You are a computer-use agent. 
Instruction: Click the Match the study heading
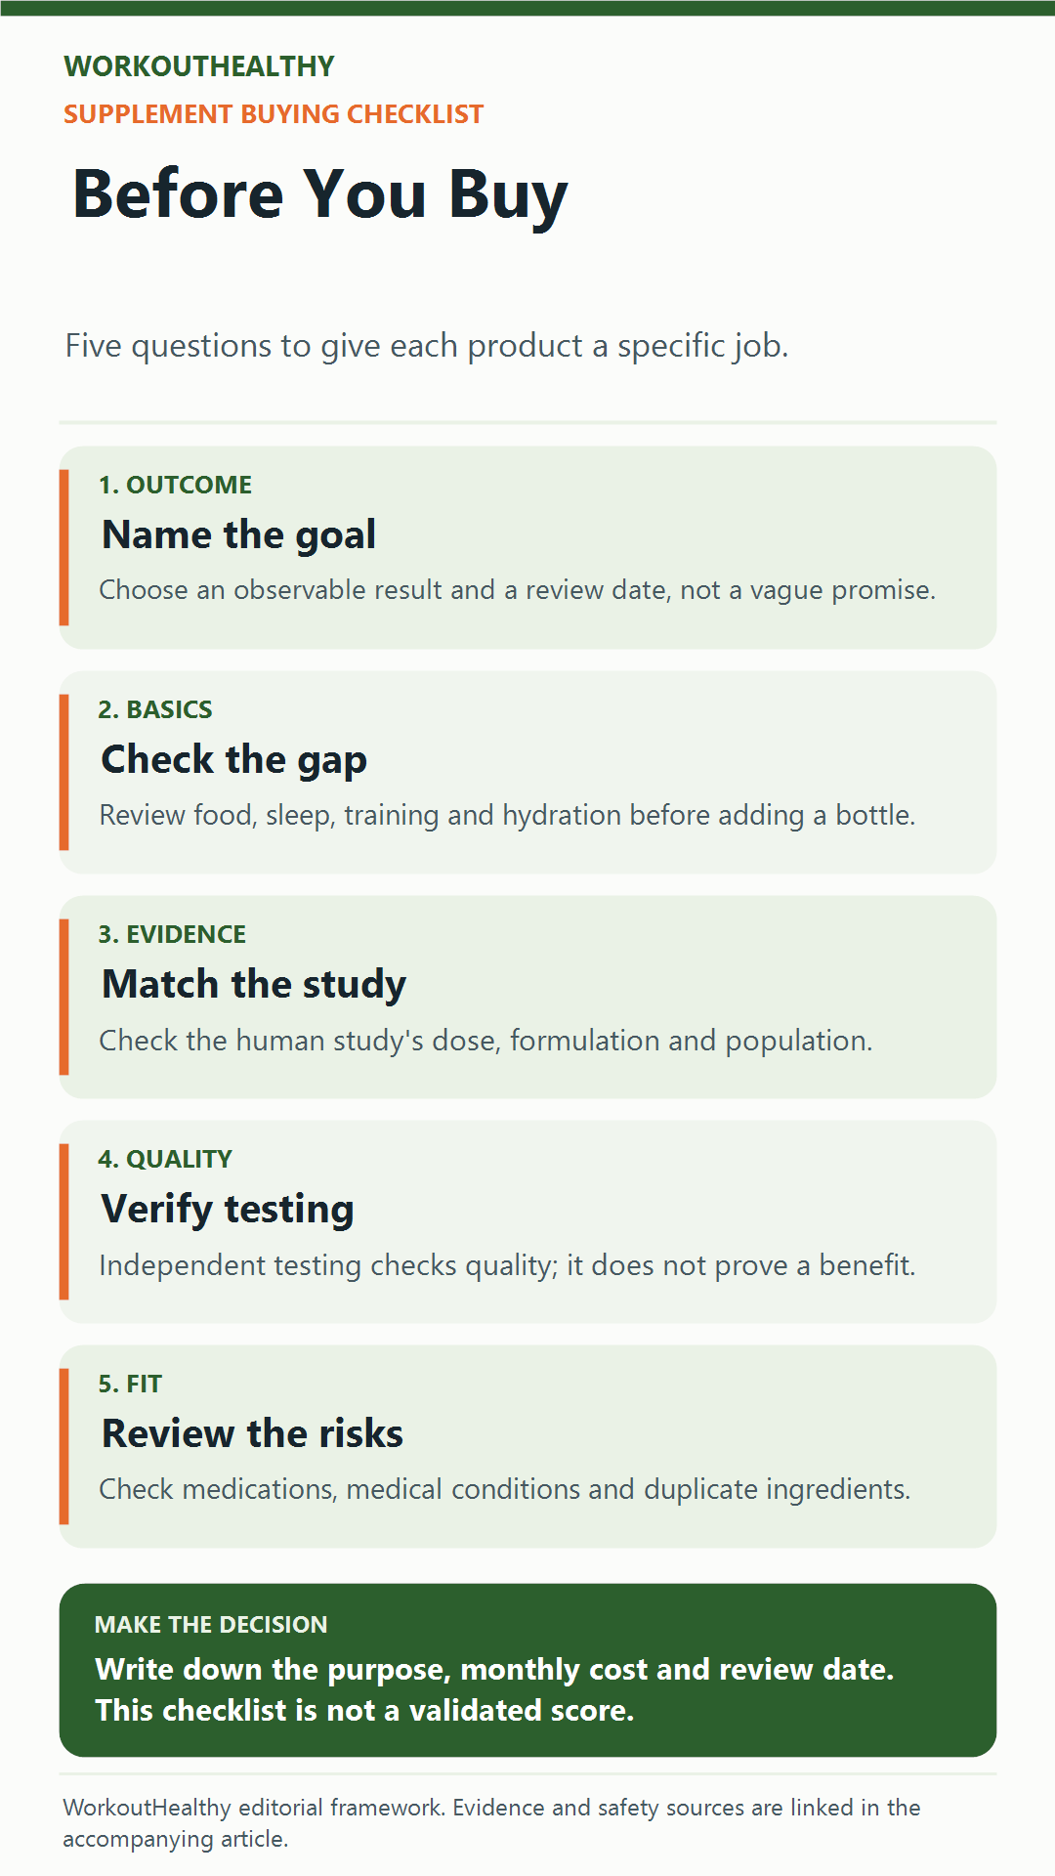254,985
